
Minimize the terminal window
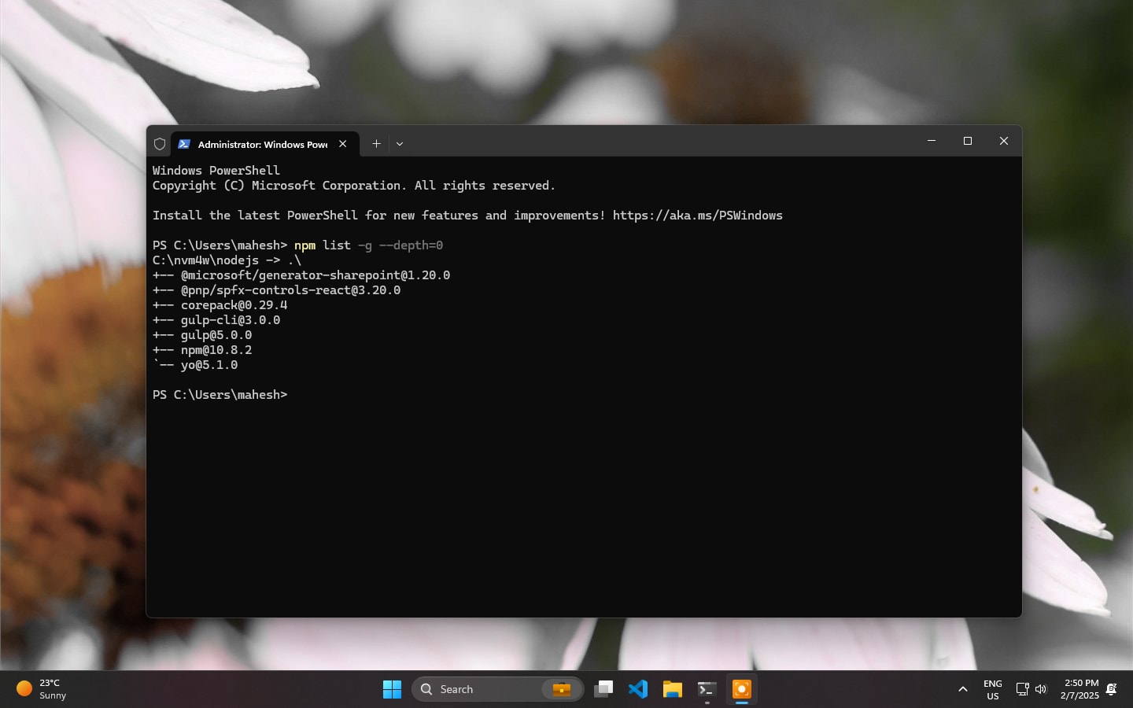click(x=932, y=141)
